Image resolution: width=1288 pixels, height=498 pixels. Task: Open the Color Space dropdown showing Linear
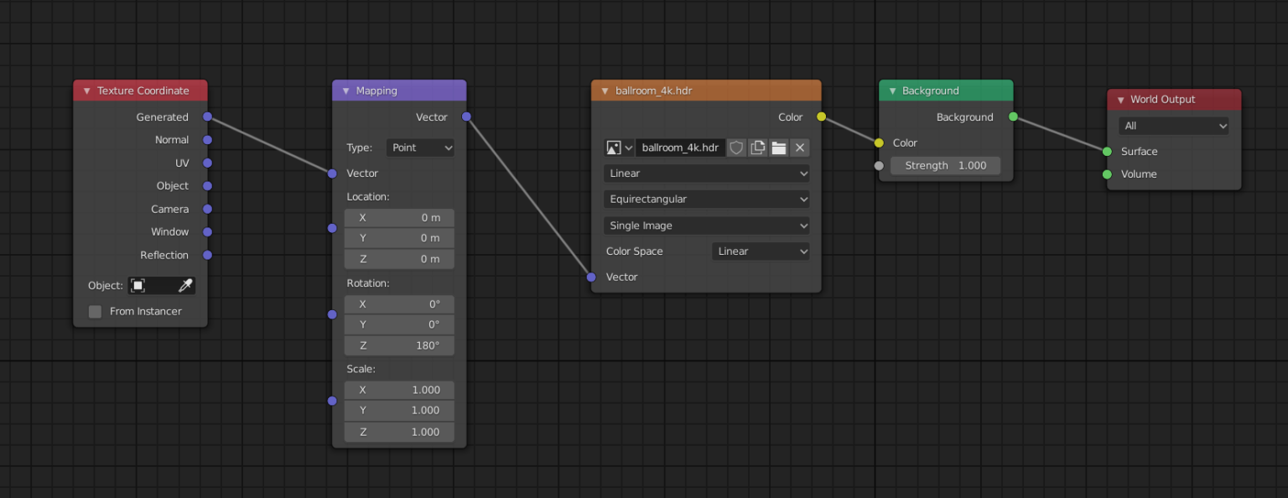(x=760, y=251)
